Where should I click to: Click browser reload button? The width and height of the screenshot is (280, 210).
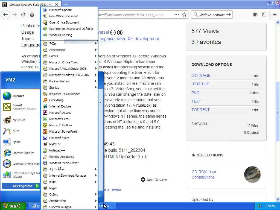23,15
